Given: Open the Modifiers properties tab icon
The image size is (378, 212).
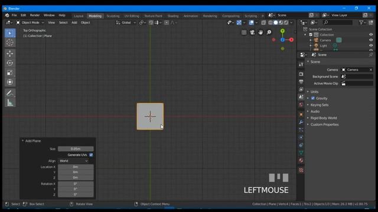Looking at the screenshot, I should [301, 122].
